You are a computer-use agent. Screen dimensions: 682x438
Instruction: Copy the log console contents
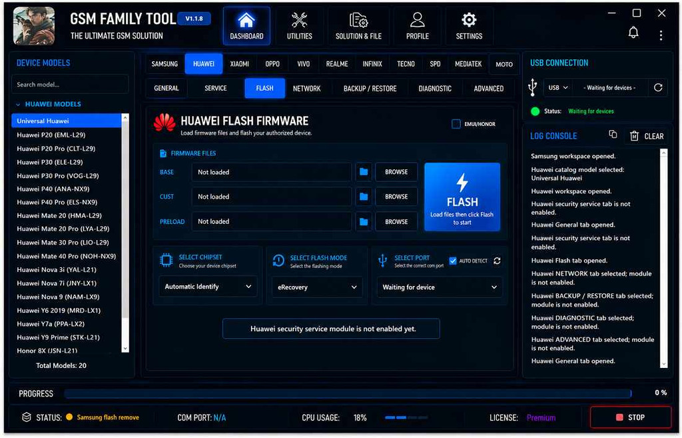[x=613, y=135]
